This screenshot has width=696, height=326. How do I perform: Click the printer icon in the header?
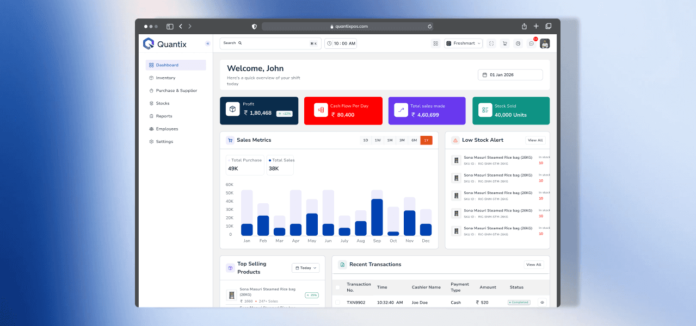tap(518, 43)
